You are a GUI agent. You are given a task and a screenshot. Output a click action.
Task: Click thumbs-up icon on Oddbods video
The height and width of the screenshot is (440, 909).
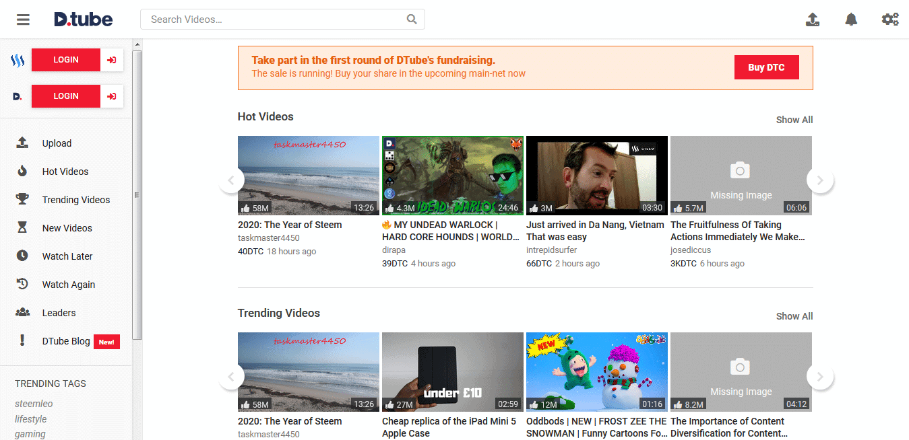point(534,404)
